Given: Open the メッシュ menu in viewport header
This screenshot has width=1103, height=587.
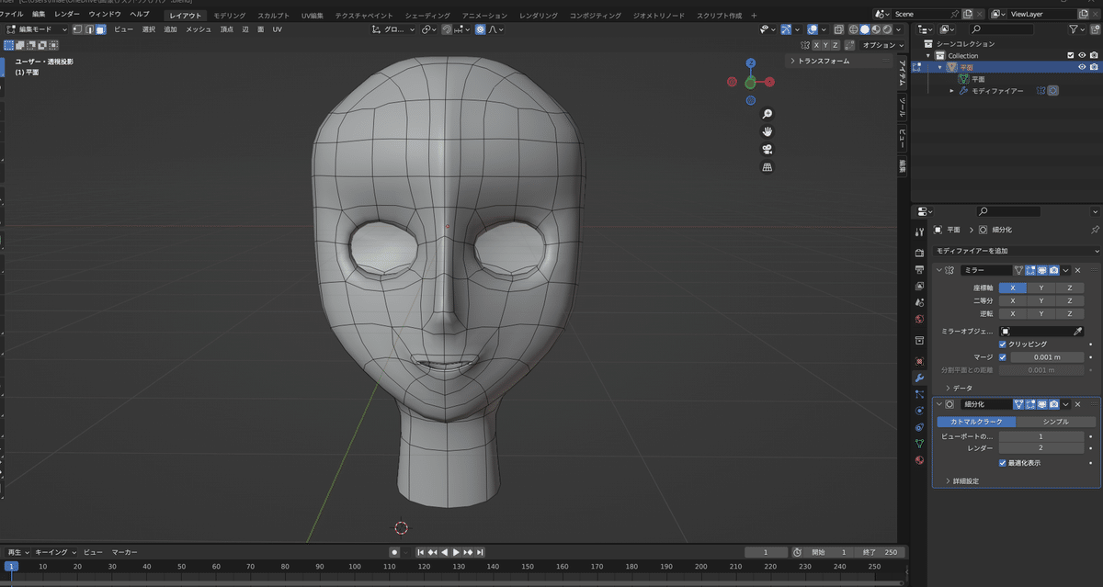Looking at the screenshot, I should click(x=199, y=29).
